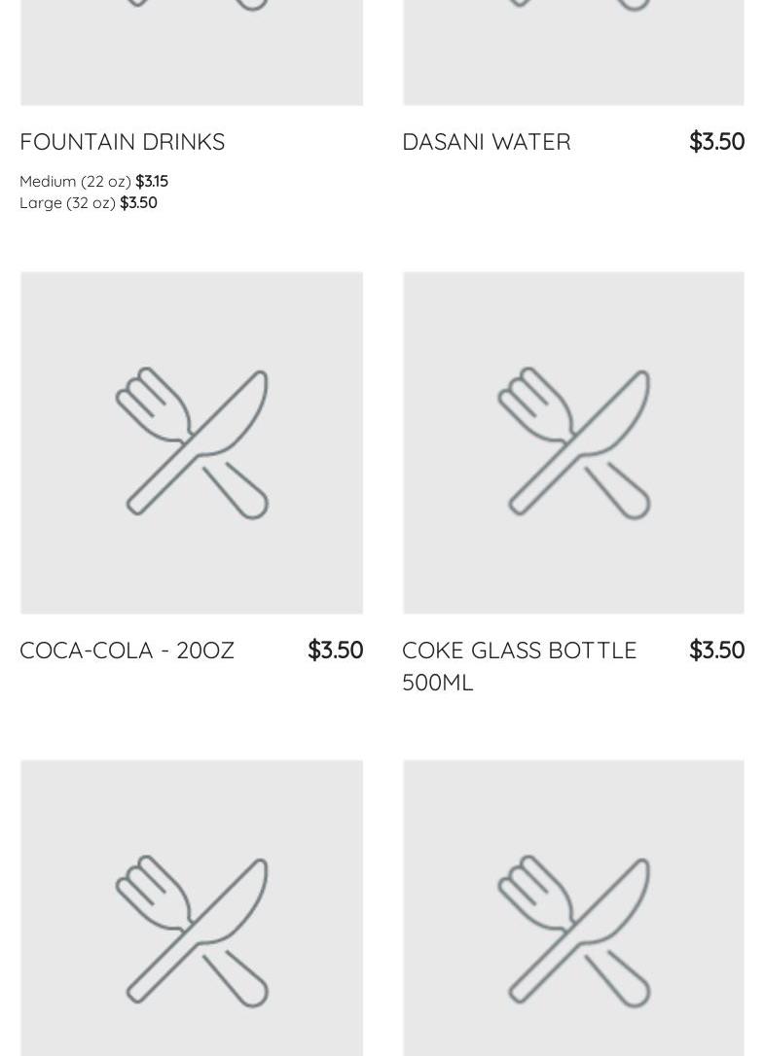The width and height of the screenshot is (764, 1056).
Task: Click the fork-and-knife placeholder icon above Coca-Cola 20oz
Action: [x=192, y=442]
